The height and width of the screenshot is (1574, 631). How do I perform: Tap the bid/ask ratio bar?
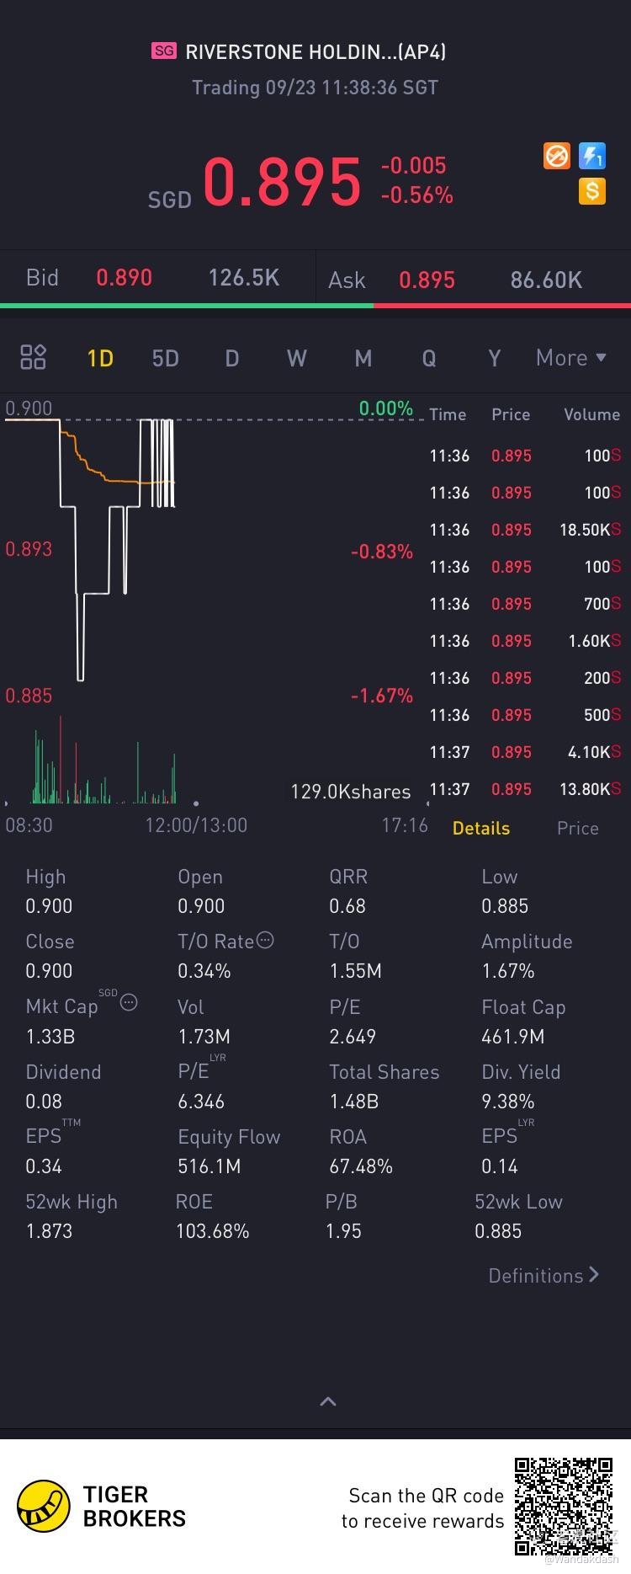pyautogui.click(x=315, y=305)
